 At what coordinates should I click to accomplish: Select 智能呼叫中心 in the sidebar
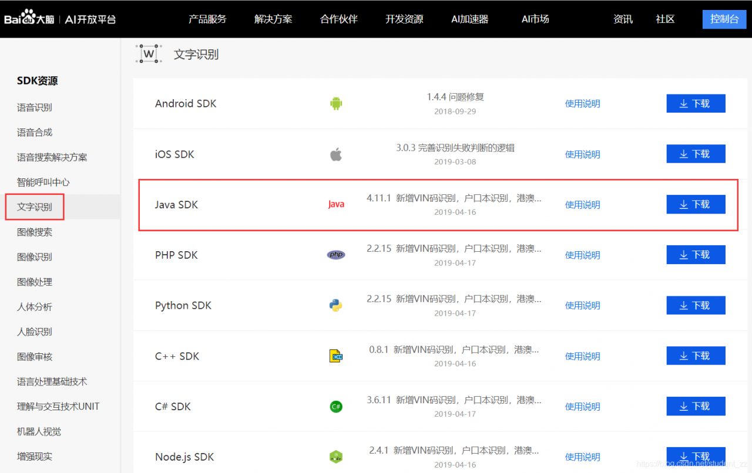43,183
